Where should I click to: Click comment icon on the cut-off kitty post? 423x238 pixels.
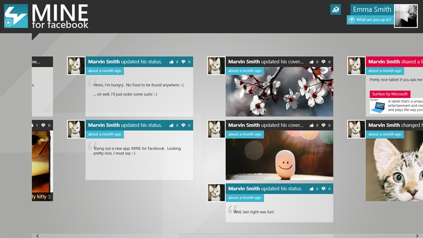coord(43,125)
